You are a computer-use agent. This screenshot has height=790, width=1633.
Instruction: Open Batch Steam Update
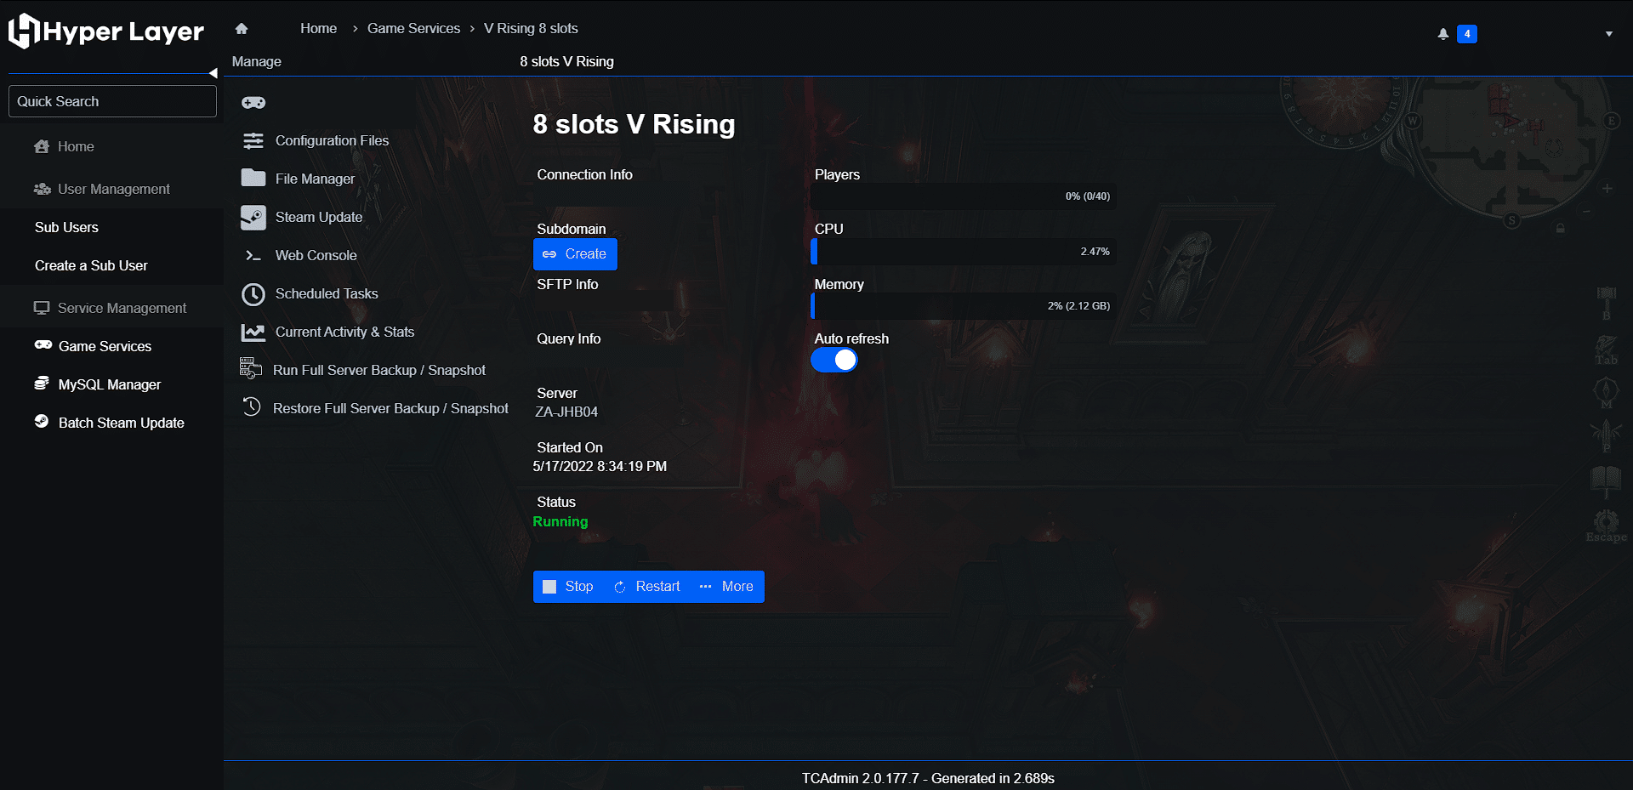click(x=122, y=423)
